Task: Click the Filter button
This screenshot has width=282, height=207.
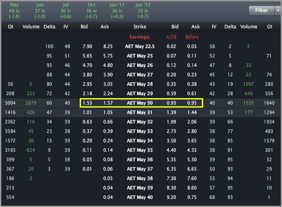Action: pos(261,10)
